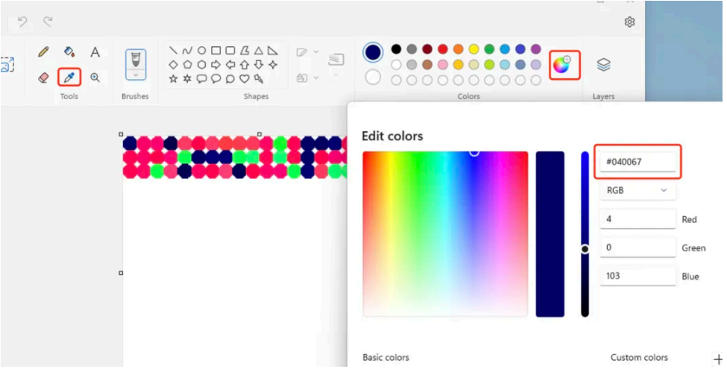Choose the Right triangle shape
This screenshot has height=369, width=727.
pyautogui.click(x=273, y=50)
